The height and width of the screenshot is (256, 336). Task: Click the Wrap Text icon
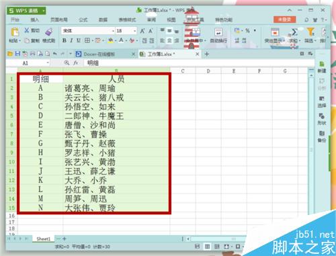(218, 32)
